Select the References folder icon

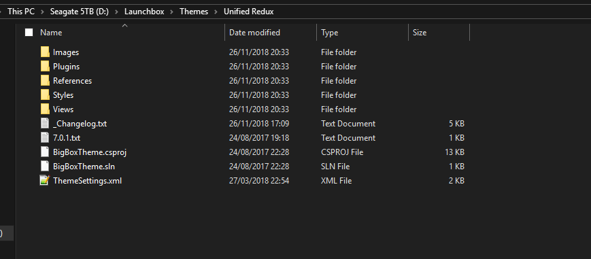[46, 81]
